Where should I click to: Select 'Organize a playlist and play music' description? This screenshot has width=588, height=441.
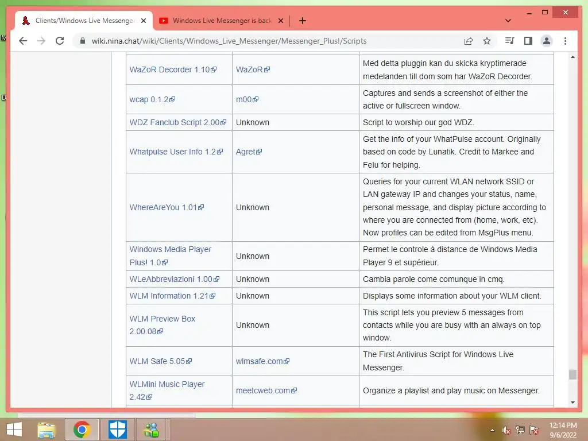pos(451,390)
